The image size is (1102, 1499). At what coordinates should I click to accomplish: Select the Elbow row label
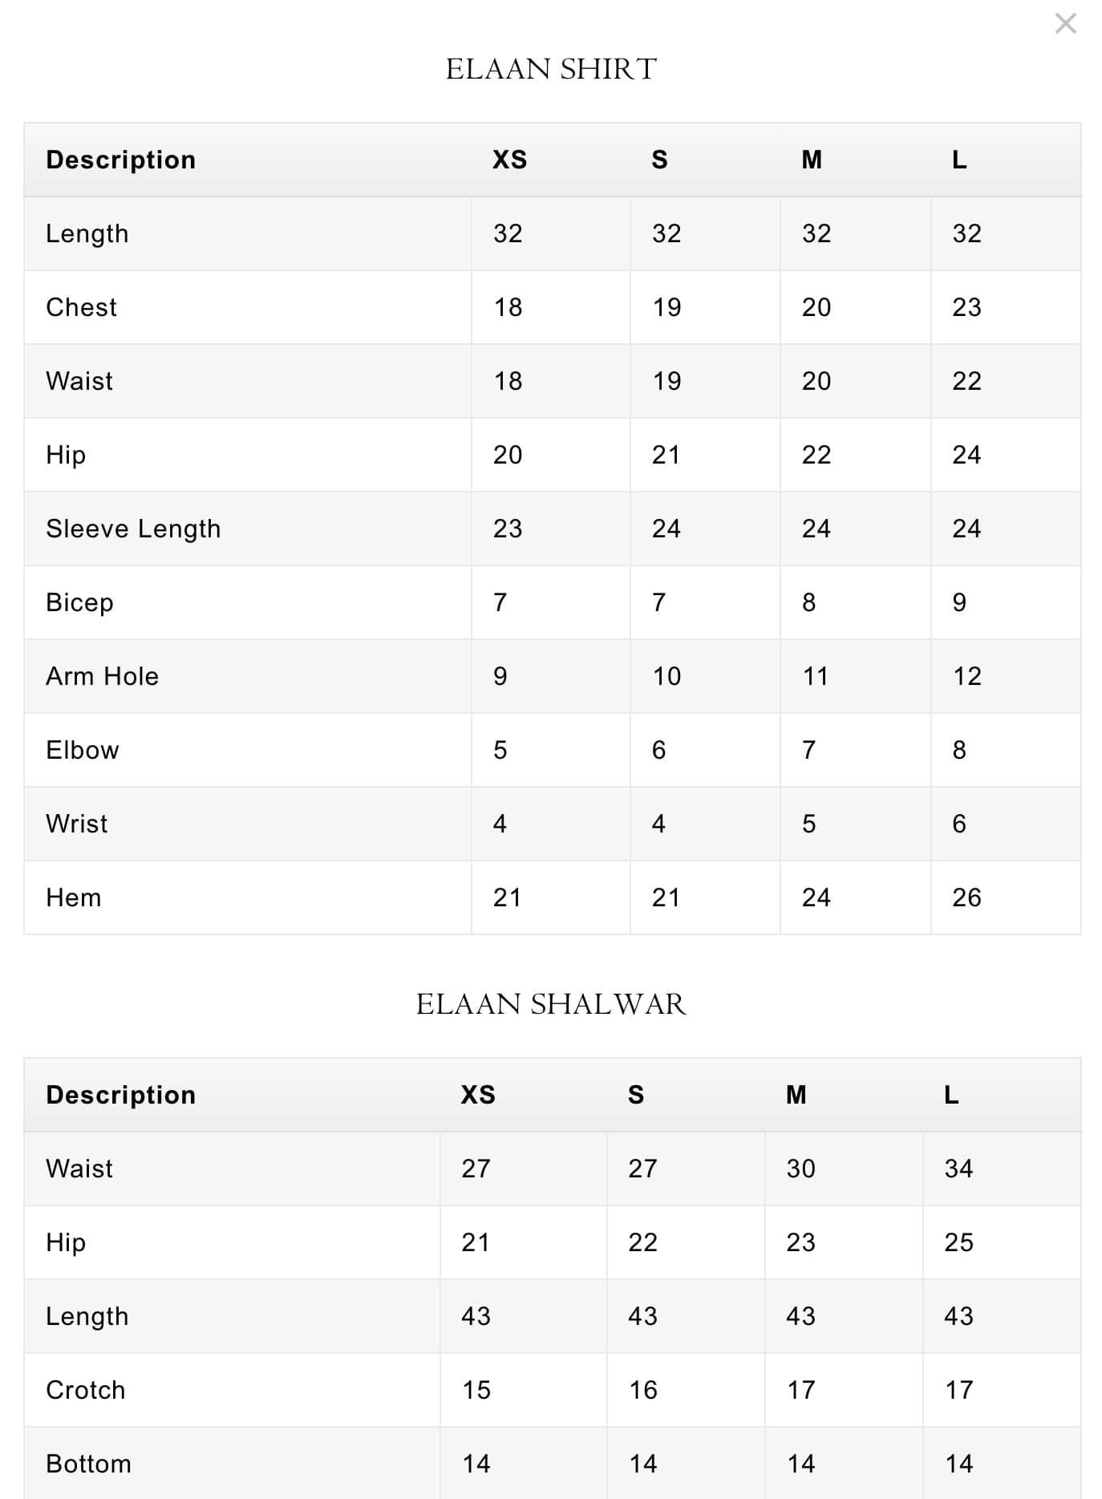point(83,750)
